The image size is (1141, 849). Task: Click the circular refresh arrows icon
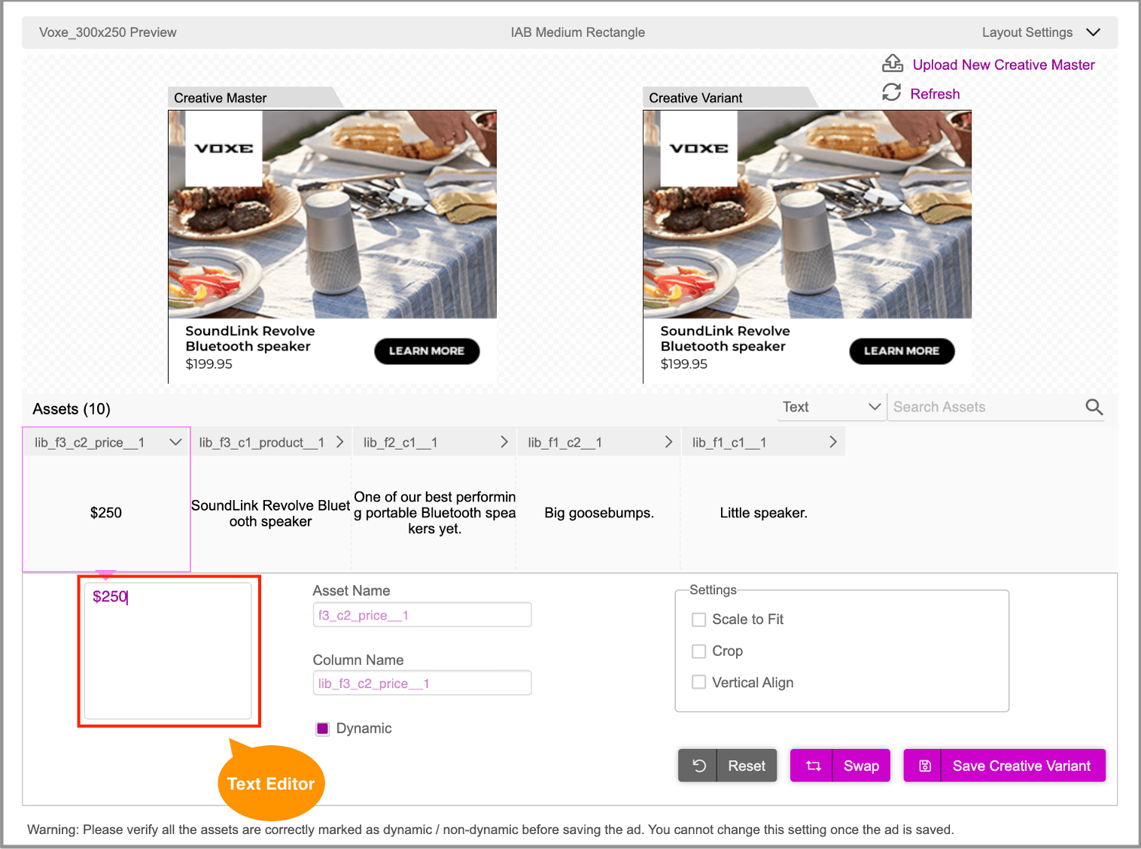point(892,92)
